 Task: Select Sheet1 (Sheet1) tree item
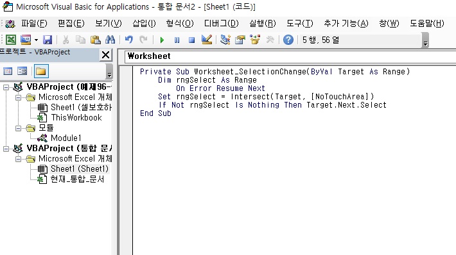click(x=80, y=169)
